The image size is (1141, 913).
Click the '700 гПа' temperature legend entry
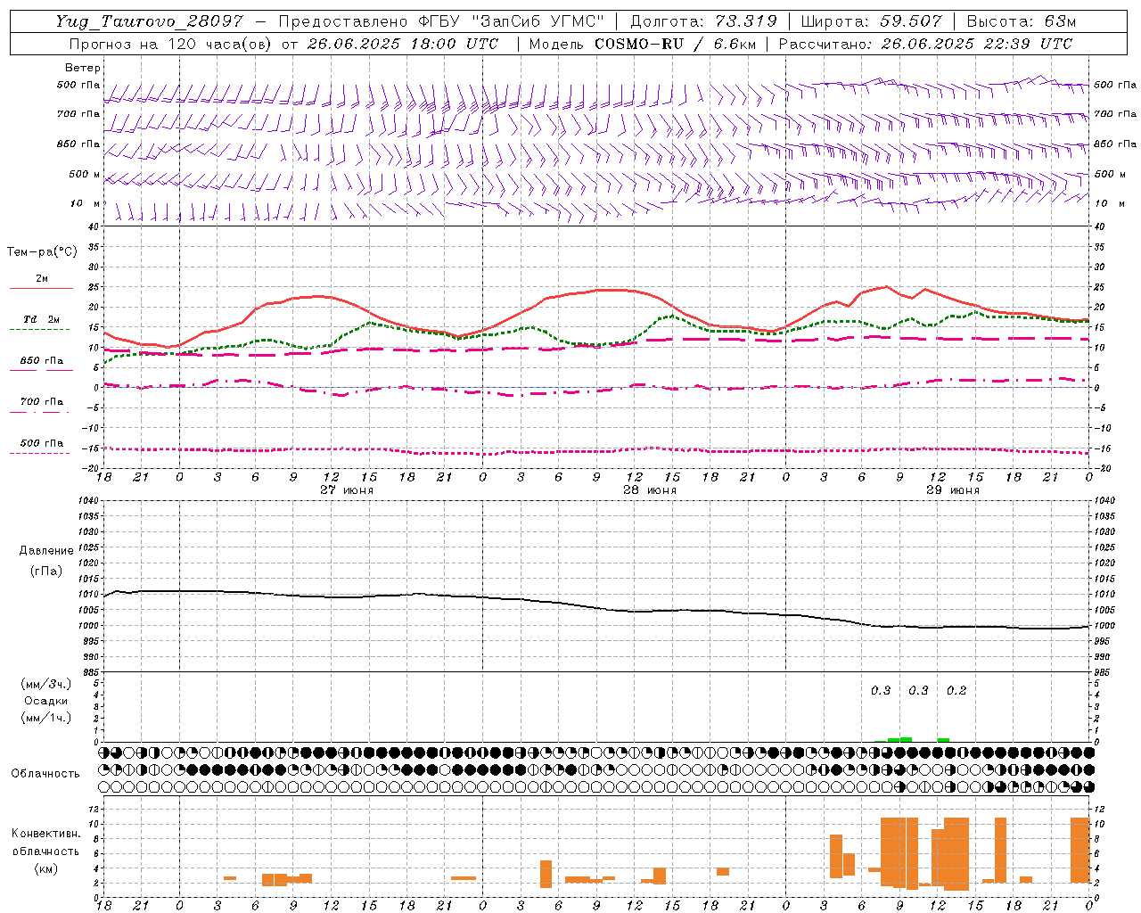[x=41, y=401]
